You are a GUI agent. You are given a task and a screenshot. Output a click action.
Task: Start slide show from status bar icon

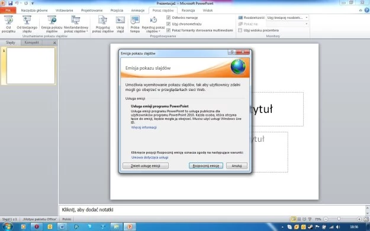310,219
